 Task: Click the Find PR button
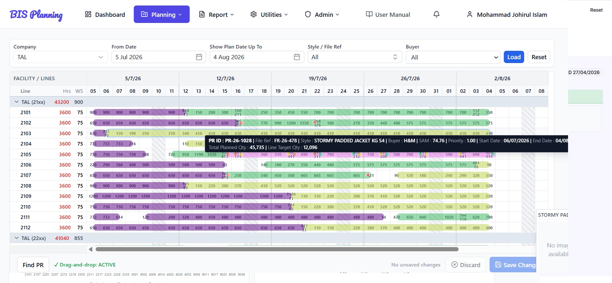(33, 265)
